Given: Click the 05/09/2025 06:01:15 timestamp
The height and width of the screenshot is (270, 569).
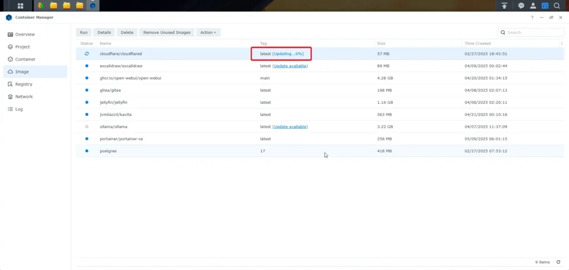Looking at the screenshot, I should (486, 139).
